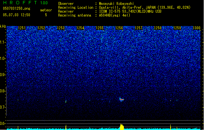204x130 pixels.
Task: Click the 'meteor' count label
Action: point(46,10)
